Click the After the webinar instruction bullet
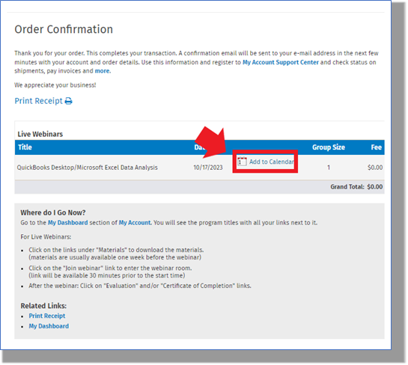 coord(140,286)
